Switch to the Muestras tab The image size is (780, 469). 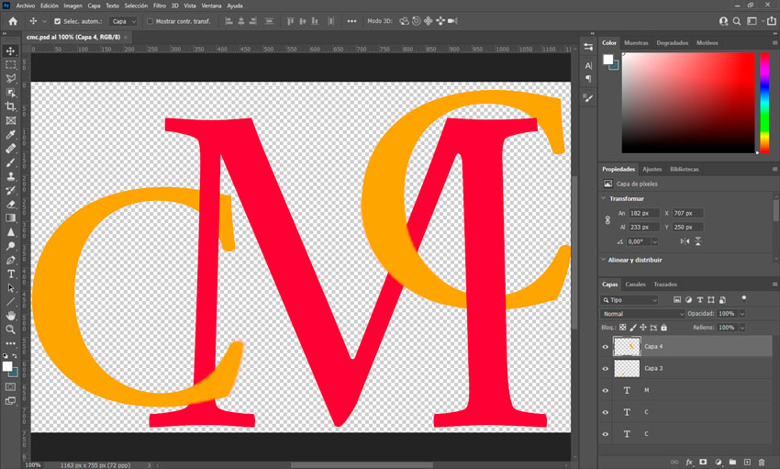pos(636,43)
